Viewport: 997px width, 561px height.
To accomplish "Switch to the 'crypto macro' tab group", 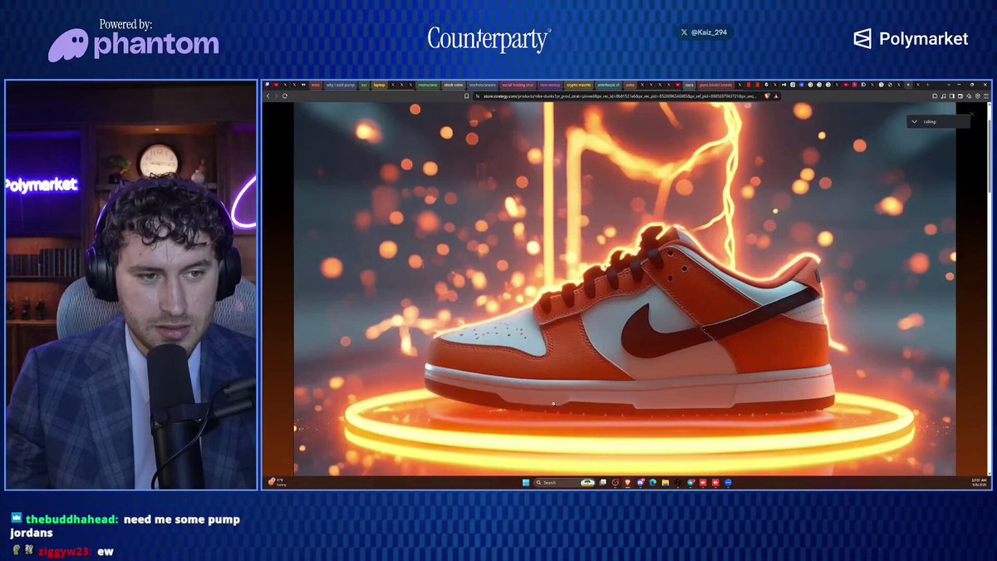I will (x=578, y=85).
